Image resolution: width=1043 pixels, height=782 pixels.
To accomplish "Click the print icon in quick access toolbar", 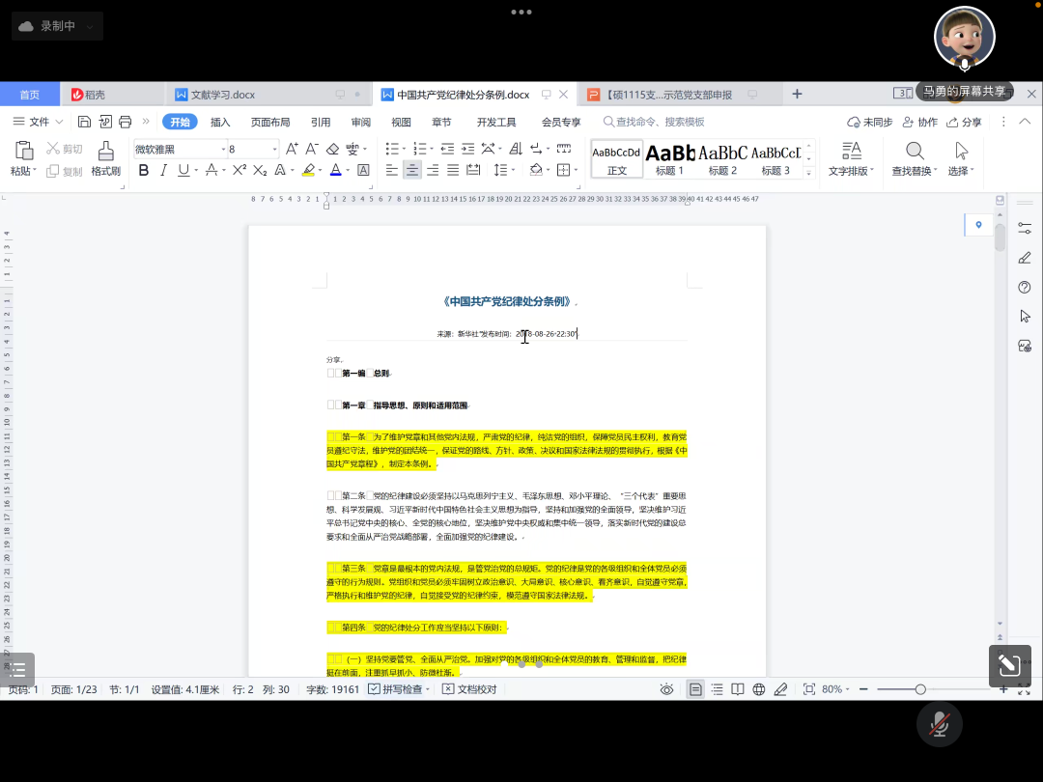I will (125, 122).
